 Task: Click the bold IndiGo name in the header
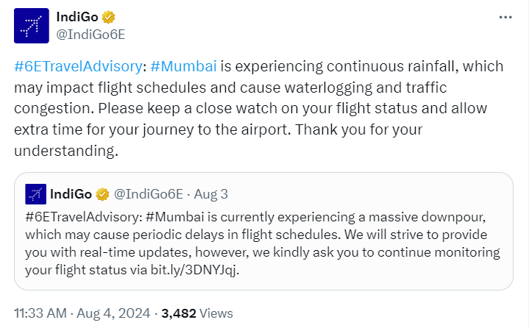79,17
